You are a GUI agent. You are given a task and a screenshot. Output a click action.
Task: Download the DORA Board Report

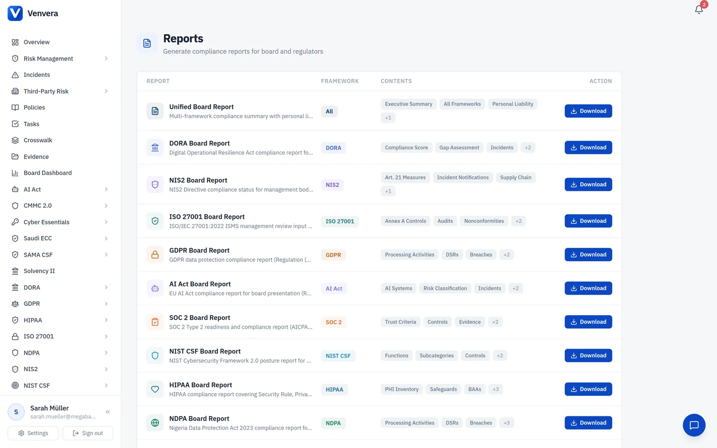click(588, 148)
